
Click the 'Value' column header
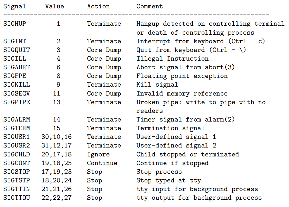coord(54,6)
